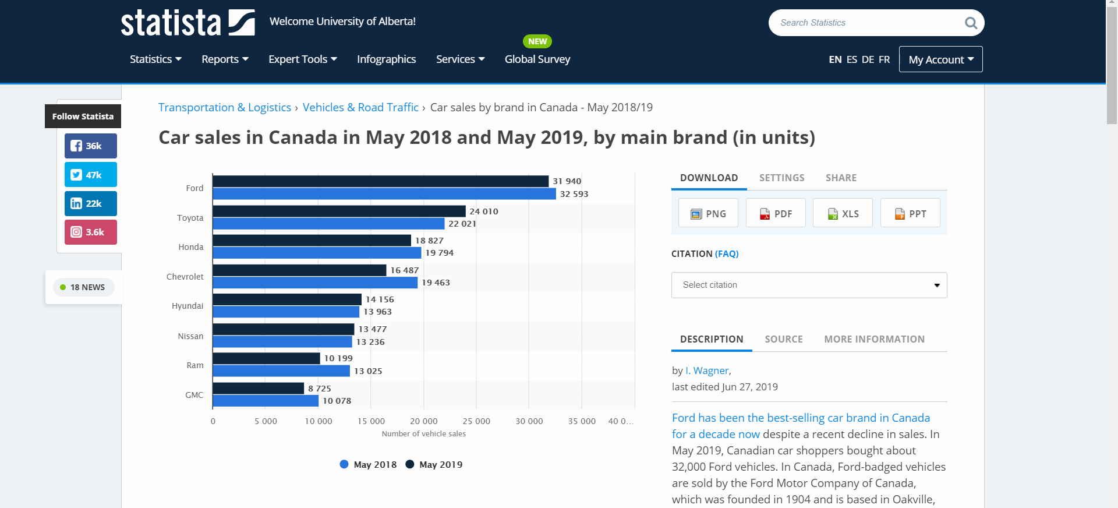Open author I. Wagner's profile
The width and height of the screenshot is (1118, 508).
(x=707, y=371)
